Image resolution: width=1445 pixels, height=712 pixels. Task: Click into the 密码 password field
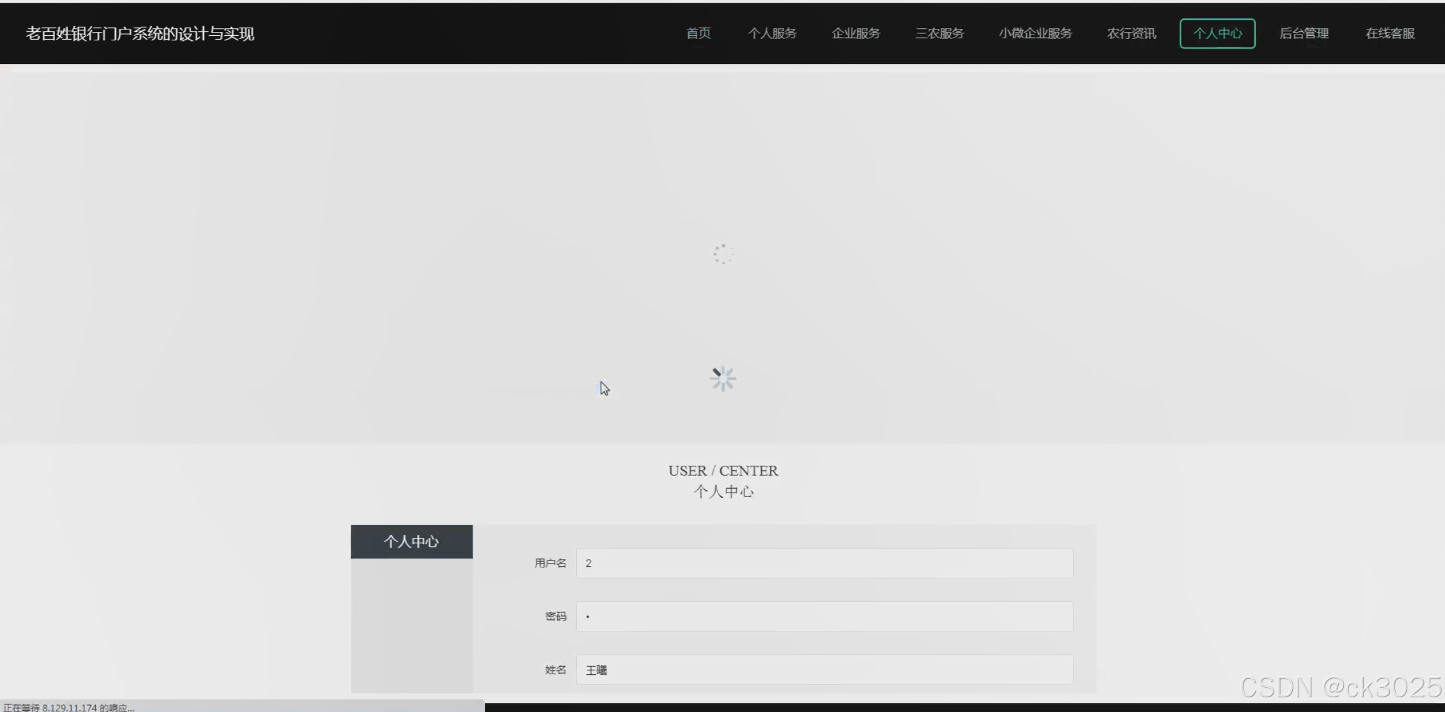point(824,616)
